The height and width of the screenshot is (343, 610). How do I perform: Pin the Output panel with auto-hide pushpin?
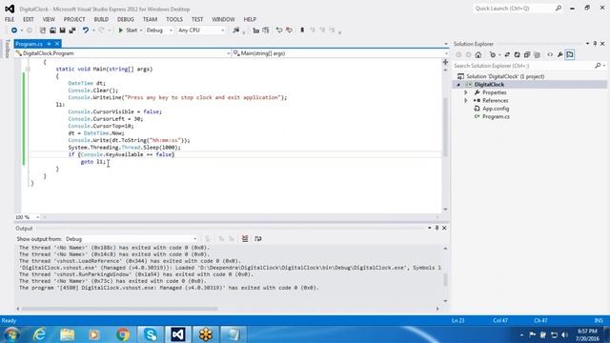click(x=437, y=229)
